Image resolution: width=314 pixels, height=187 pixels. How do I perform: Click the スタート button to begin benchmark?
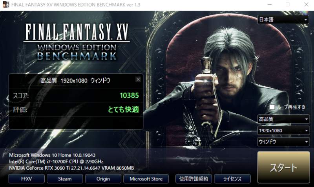(283, 167)
